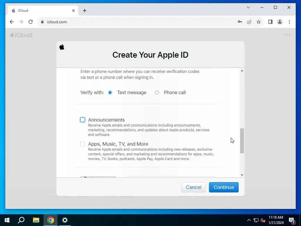Click the Create Your Apple ID heading

tap(150, 55)
